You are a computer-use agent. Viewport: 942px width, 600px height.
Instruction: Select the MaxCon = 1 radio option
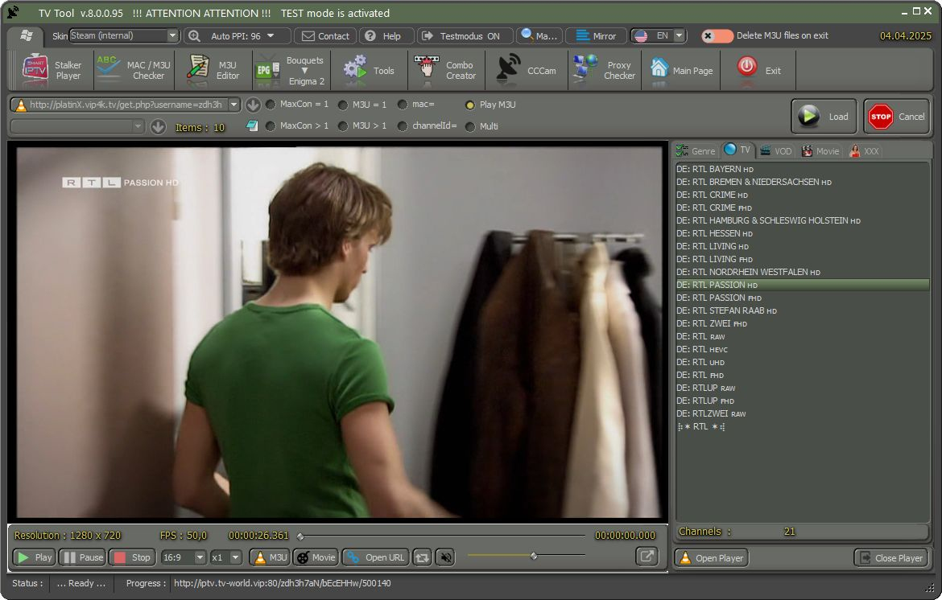(x=271, y=105)
